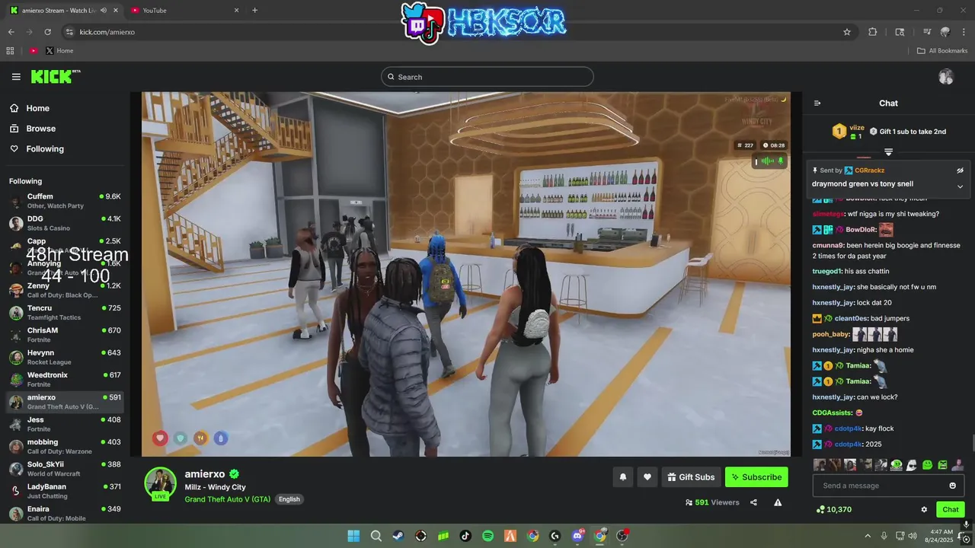Image resolution: width=975 pixels, height=548 pixels.
Task: Hide the pinned message with eye icon
Action: 960,170
